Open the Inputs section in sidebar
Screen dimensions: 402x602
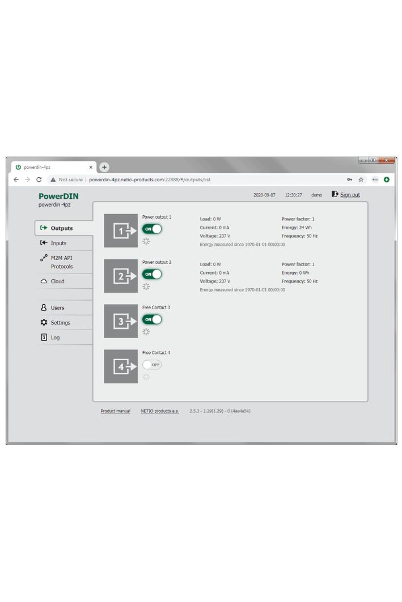click(x=58, y=243)
